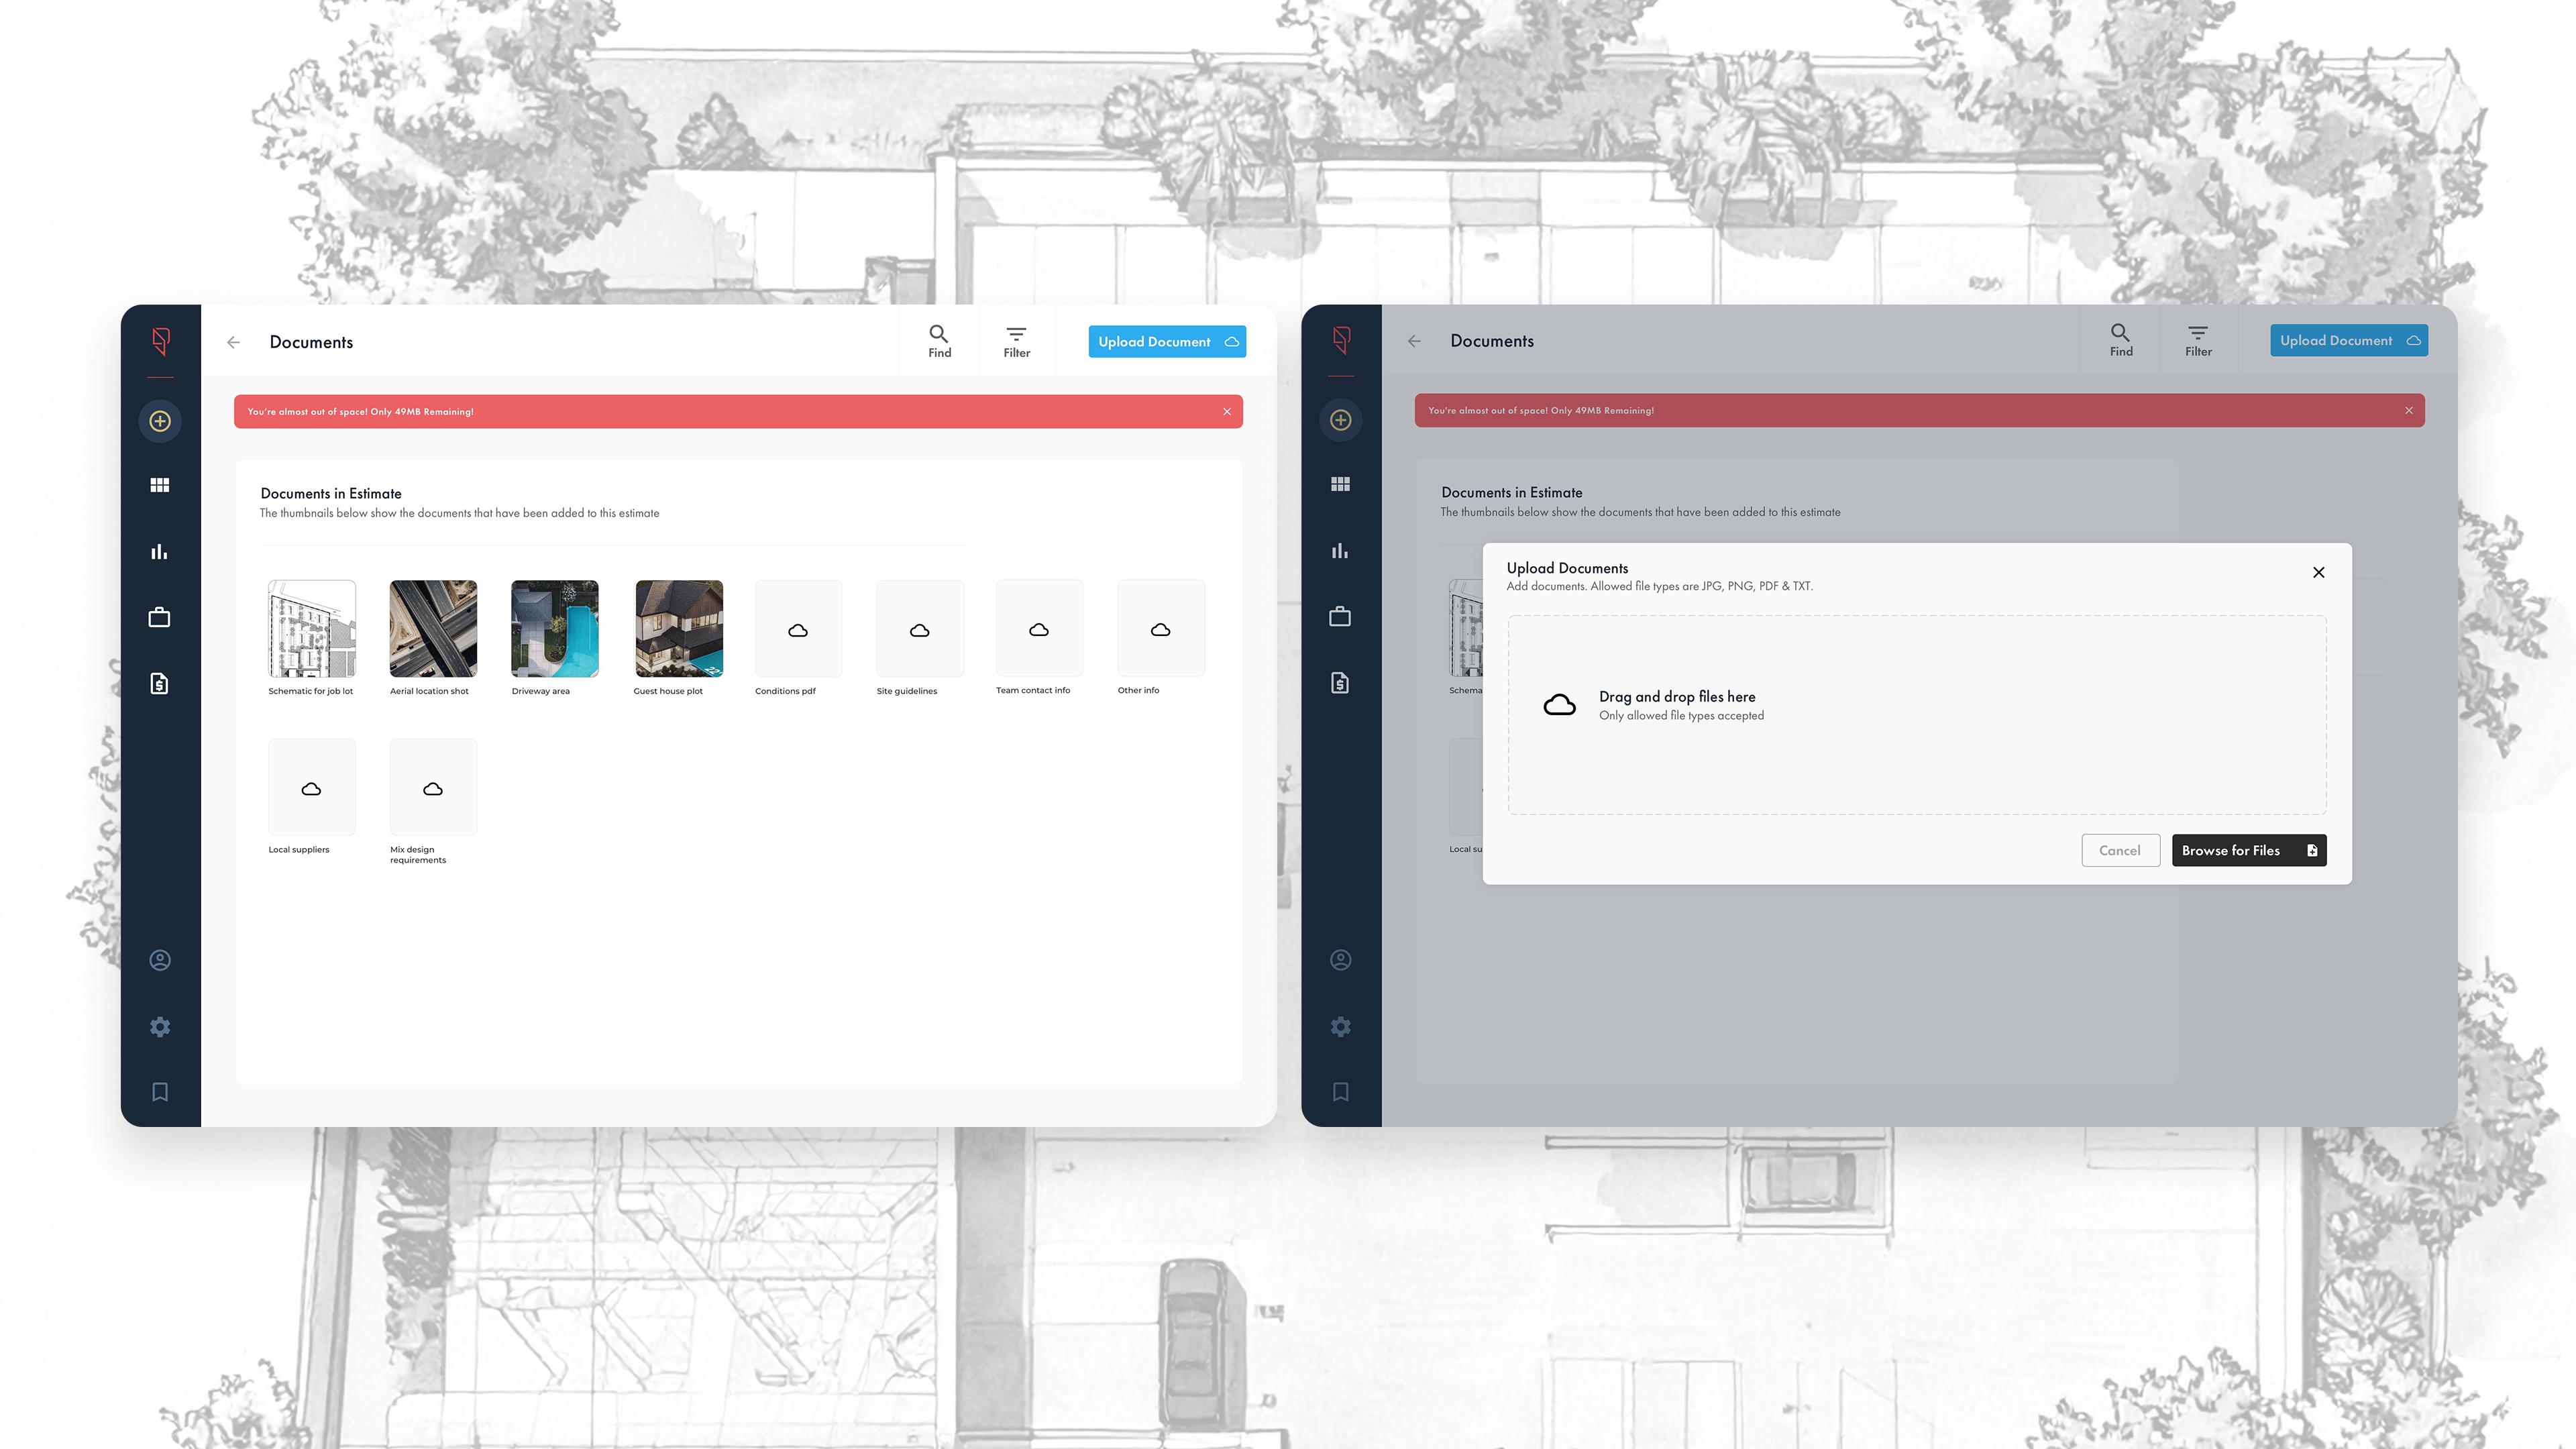Click the app logo at top of sidebar
Image resolution: width=2576 pixels, height=1449 pixels.
click(160, 343)
